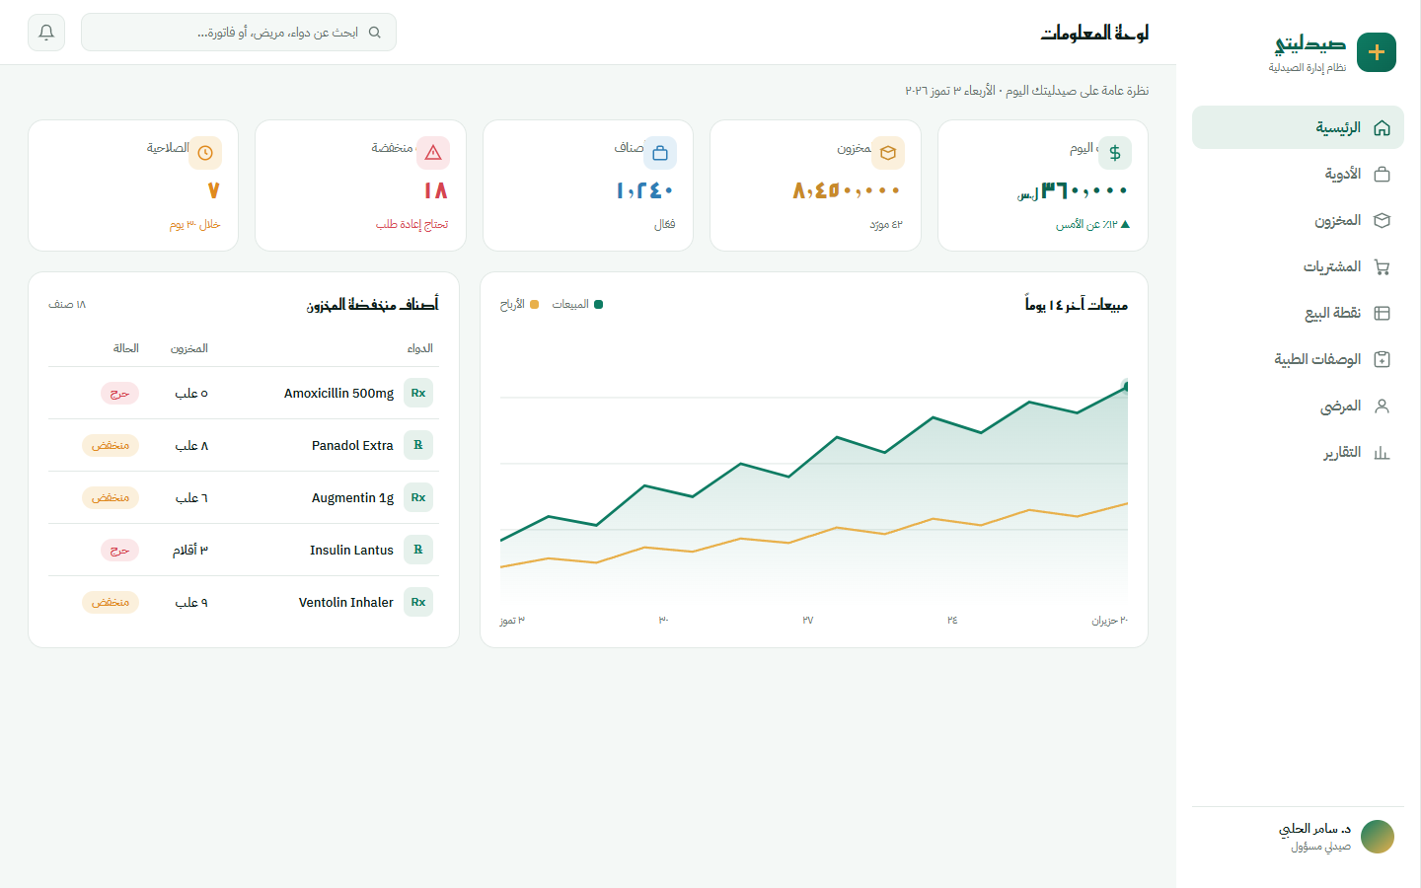The height and width of the screenshot is (888, 1421).
Task: Select the Augmentin 1g drug name
Action: (352, 497)
